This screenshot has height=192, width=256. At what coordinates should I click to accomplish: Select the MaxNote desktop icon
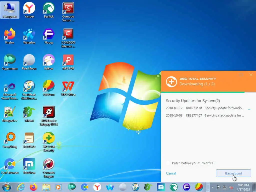(x=29, y=140)
